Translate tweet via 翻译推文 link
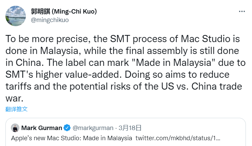Image resolution: width=252 pixels, height=146 pixels. (x=16, y=109)
